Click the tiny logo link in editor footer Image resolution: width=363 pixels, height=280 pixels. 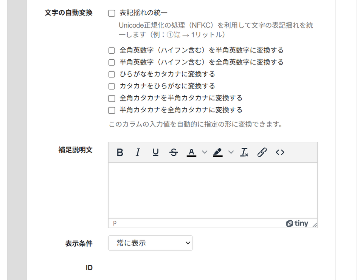[297, 223]
